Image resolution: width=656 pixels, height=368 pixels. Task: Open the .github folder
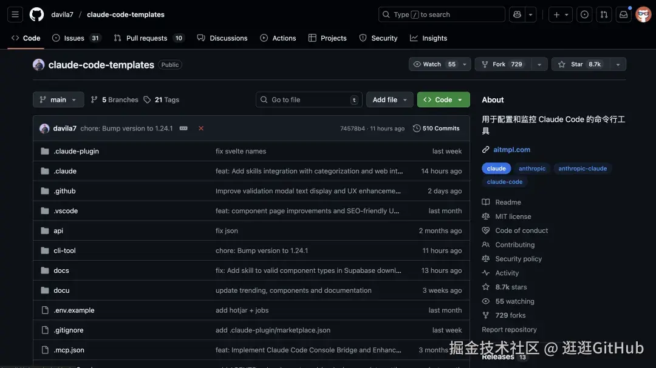point(64,191)
